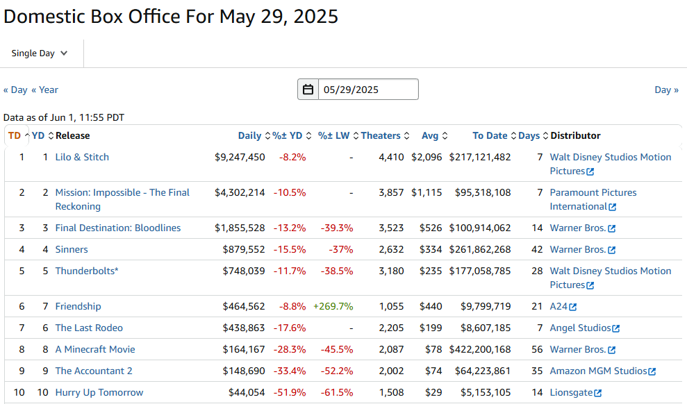Open the Angel Studios distributor link

[580, 328]
